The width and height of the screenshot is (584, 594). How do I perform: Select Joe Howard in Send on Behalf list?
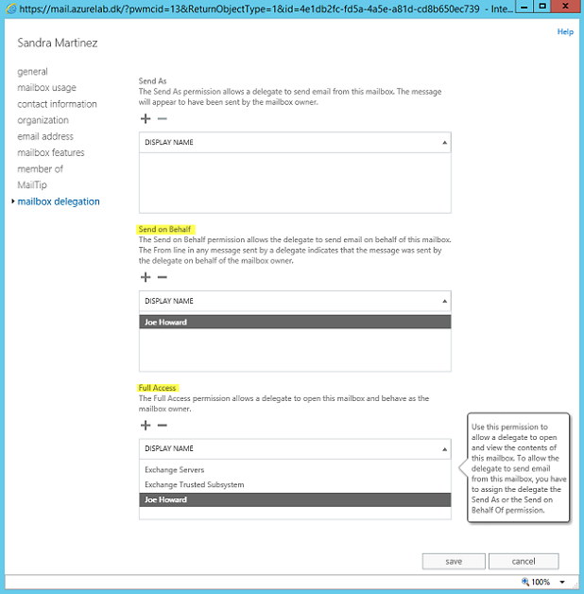click(295, 322)
